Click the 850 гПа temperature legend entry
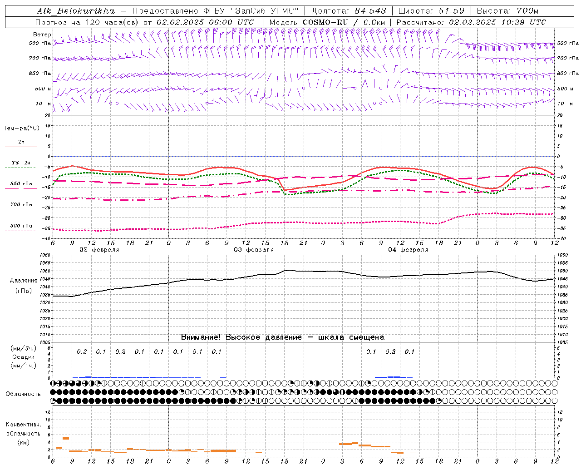Screen dimensions: 581x465 (x=21, y=184)
